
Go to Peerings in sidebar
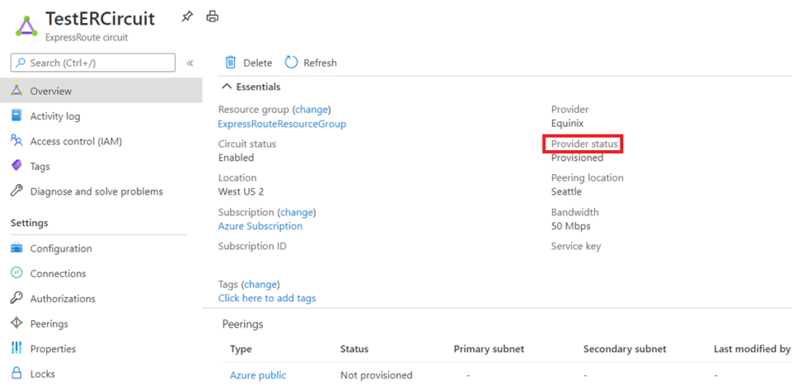101,323
